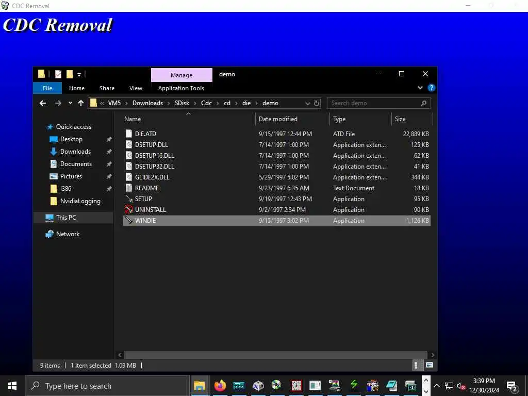528x396 pixels.
Task: Open File Explorer from the taskbar
Action: pyautogui.click(x=200, y=386)
